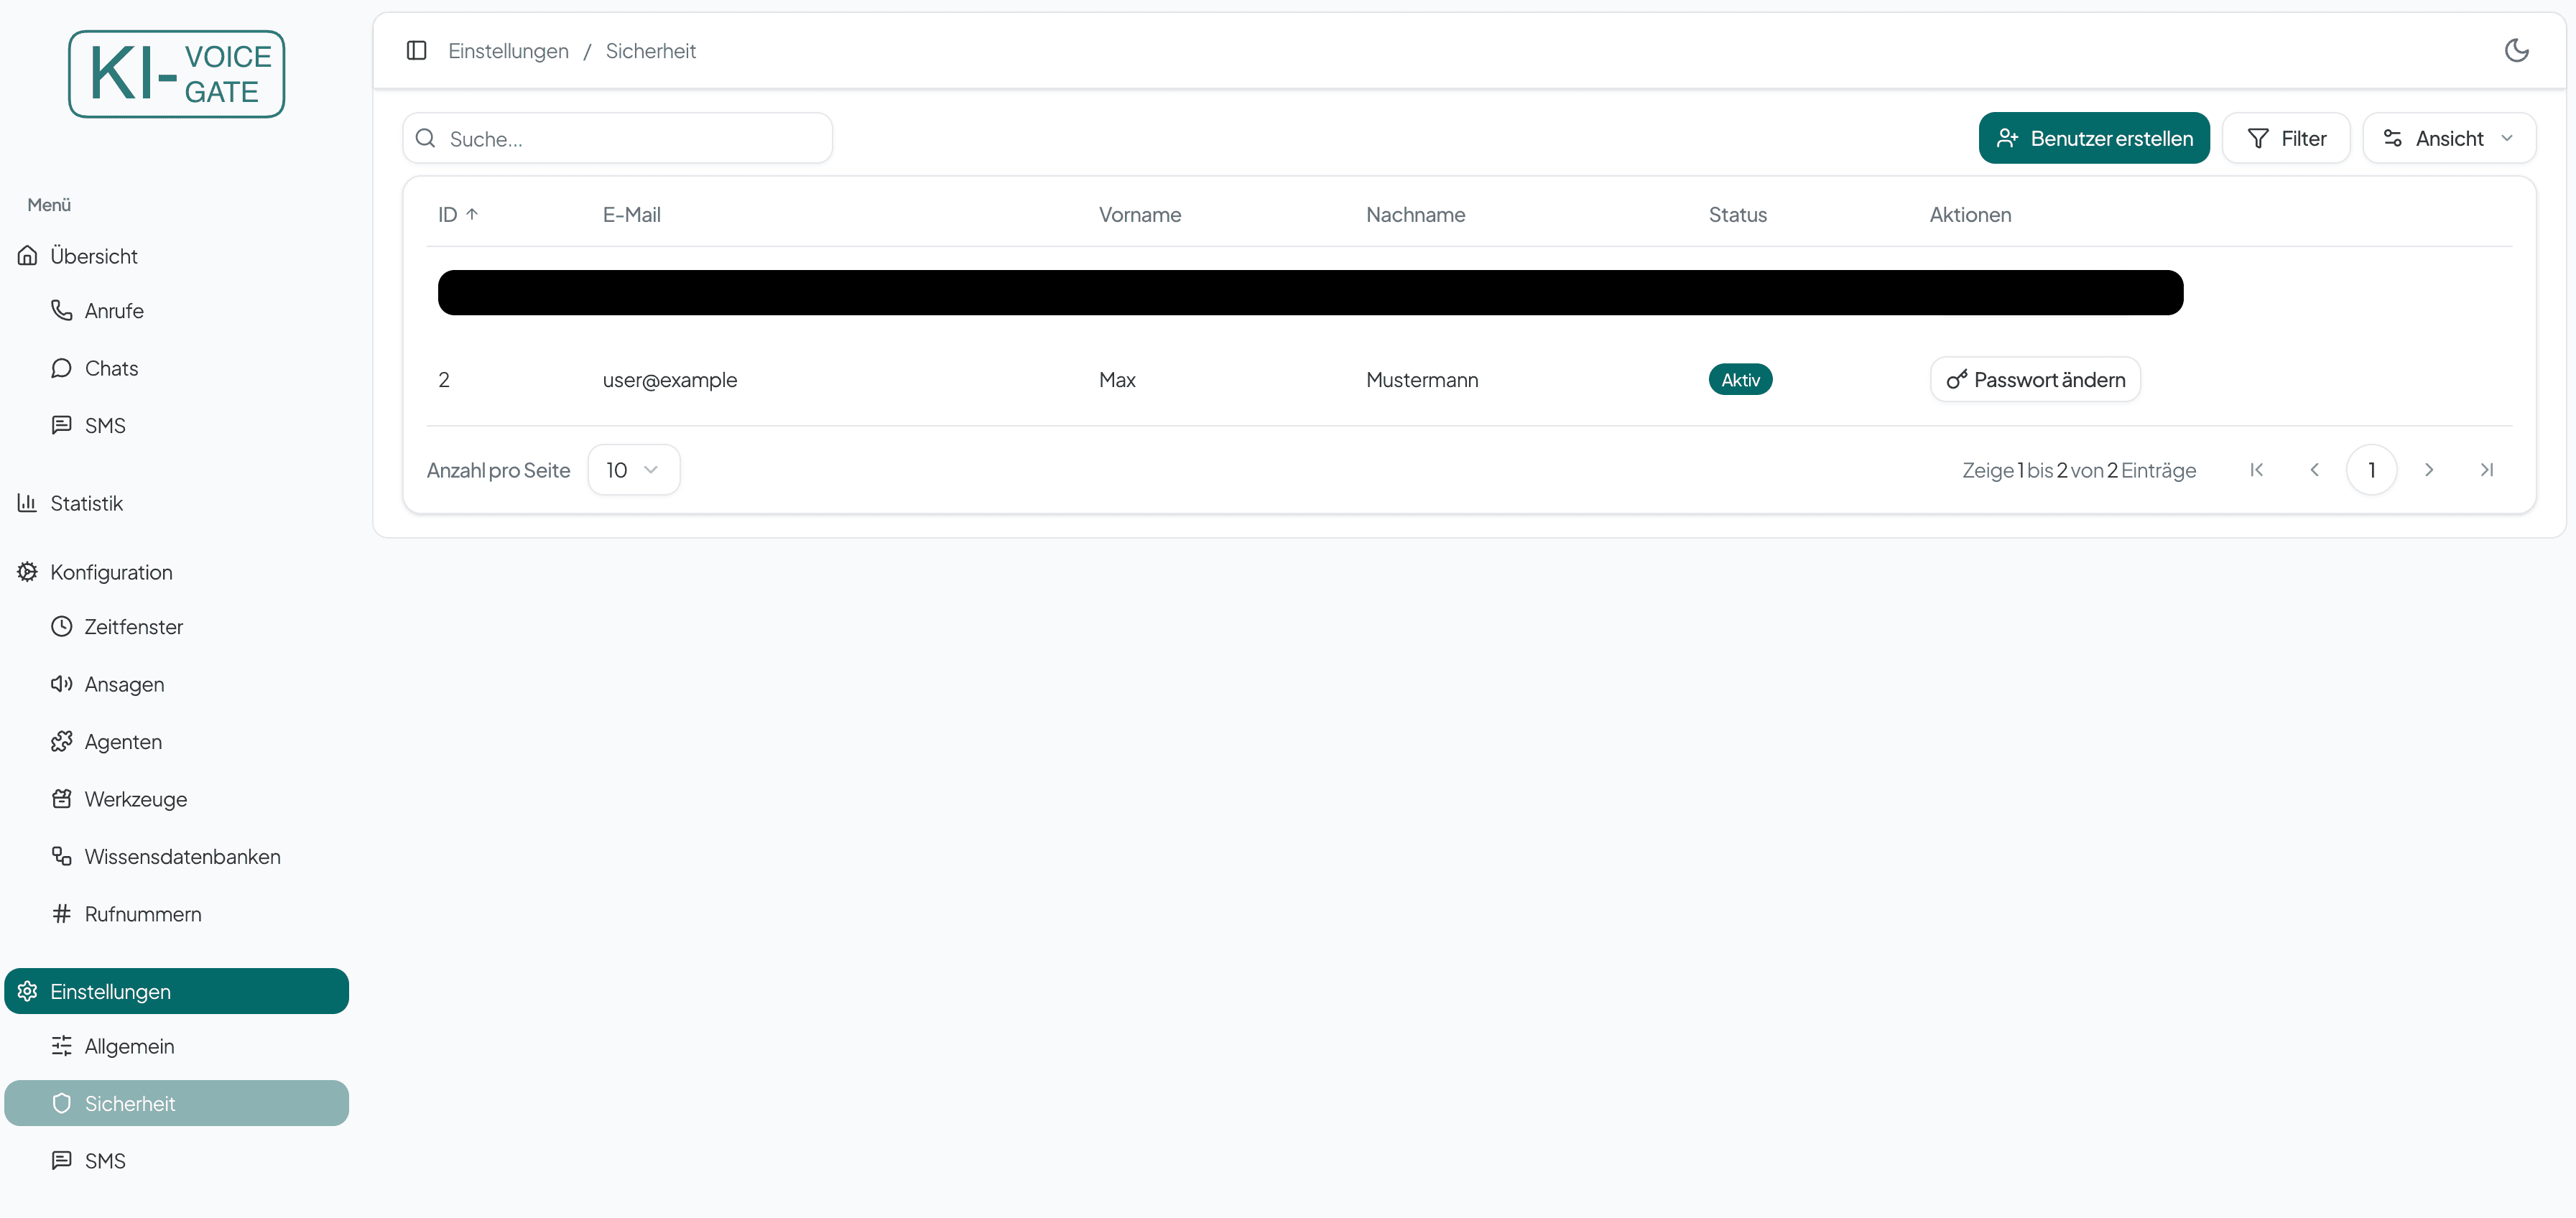The image size is (2576, 1218).
Task: Toggle dark mode with moon icon
Action: [x=2516, y=50]
